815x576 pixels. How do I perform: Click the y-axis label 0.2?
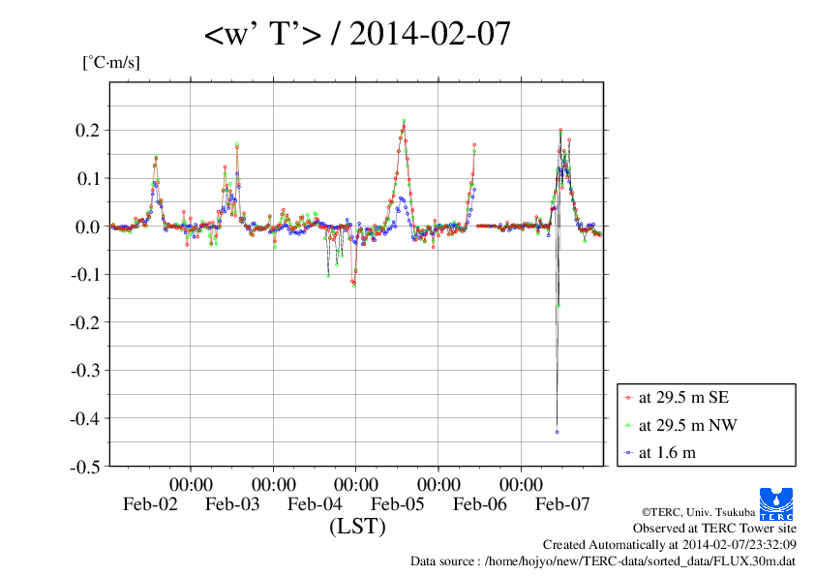[87, 130]
